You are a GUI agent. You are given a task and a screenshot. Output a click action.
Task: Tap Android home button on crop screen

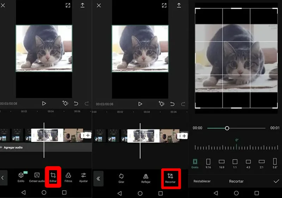236,193
